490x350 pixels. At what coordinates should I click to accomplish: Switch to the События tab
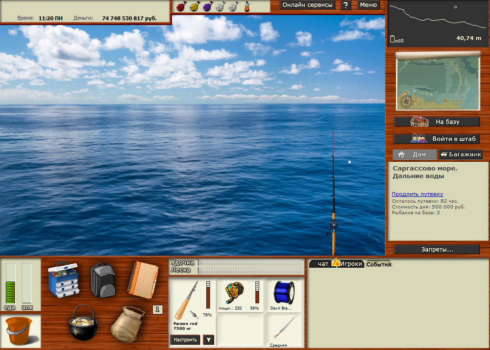(x=379, y=263)
